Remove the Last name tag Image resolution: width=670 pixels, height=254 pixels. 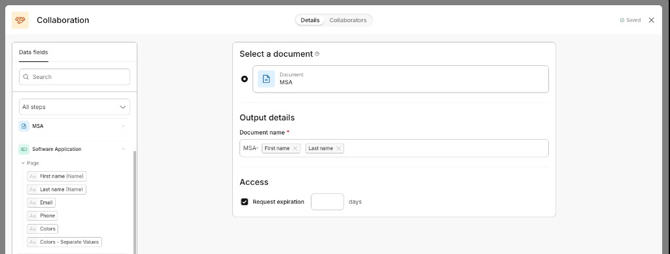[x=338, y=148]
